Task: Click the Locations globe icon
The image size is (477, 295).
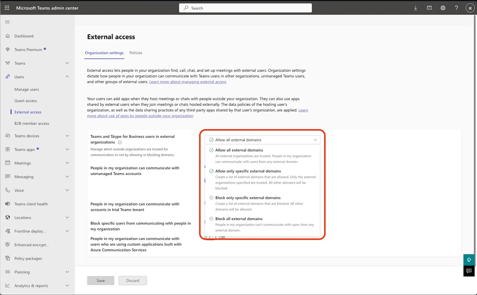Action: (8, 217)
